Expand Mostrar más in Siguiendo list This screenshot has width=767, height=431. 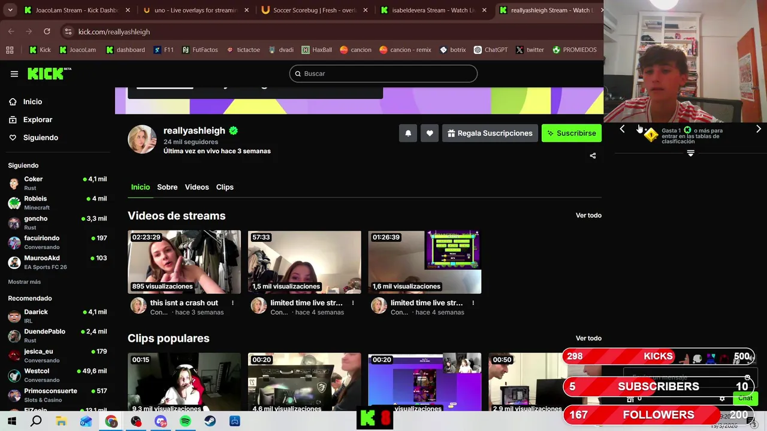pyautogui.click(x=25, y=281)
